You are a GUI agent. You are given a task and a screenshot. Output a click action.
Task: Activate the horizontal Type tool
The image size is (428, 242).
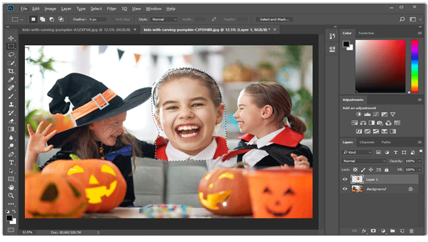[11, 162]
